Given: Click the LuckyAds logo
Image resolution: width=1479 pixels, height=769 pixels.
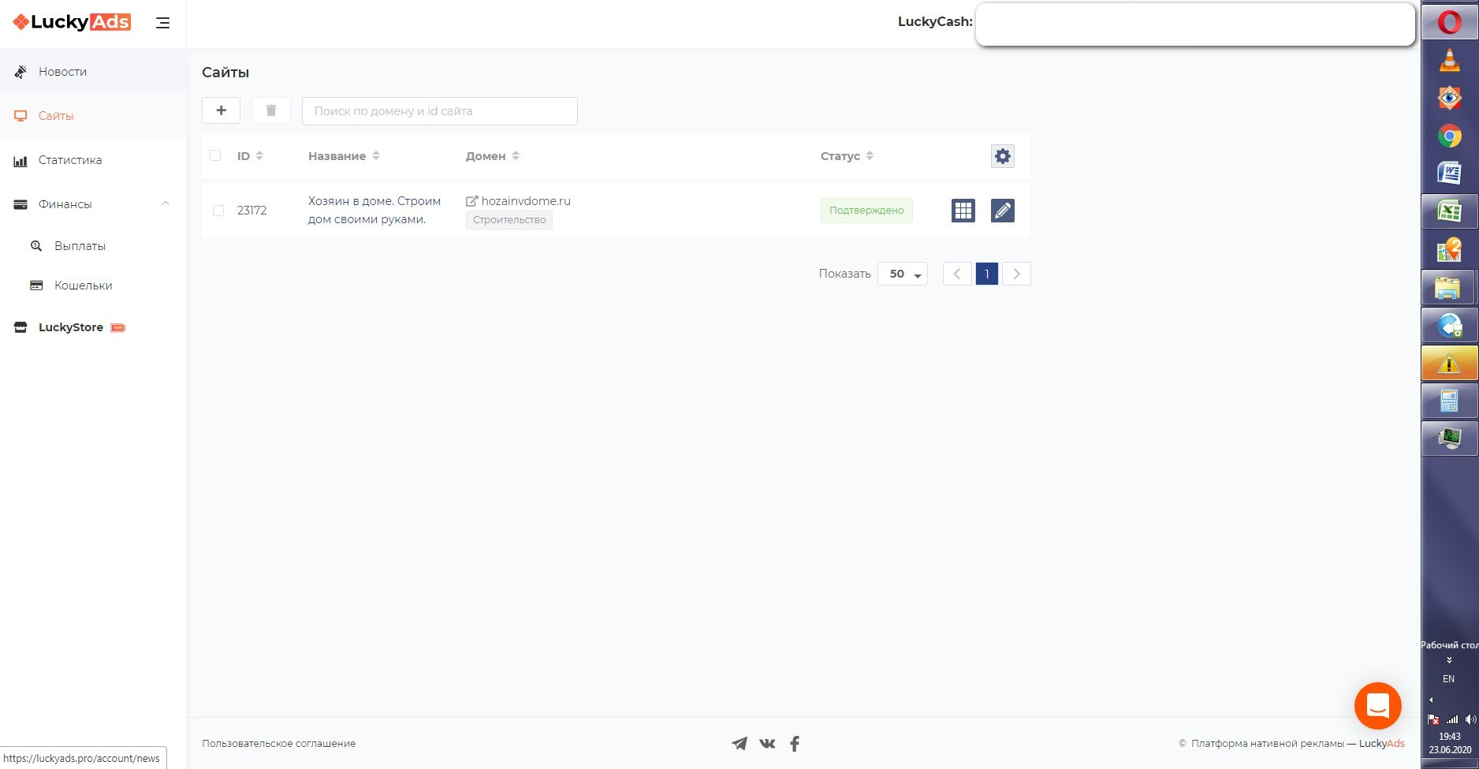Looking at the screenshot, I should (72, 22).
